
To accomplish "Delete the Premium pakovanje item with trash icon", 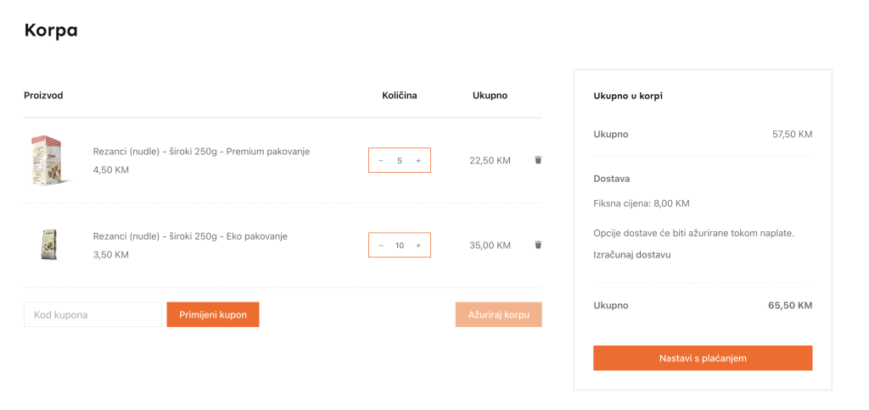I will point(537,160).
